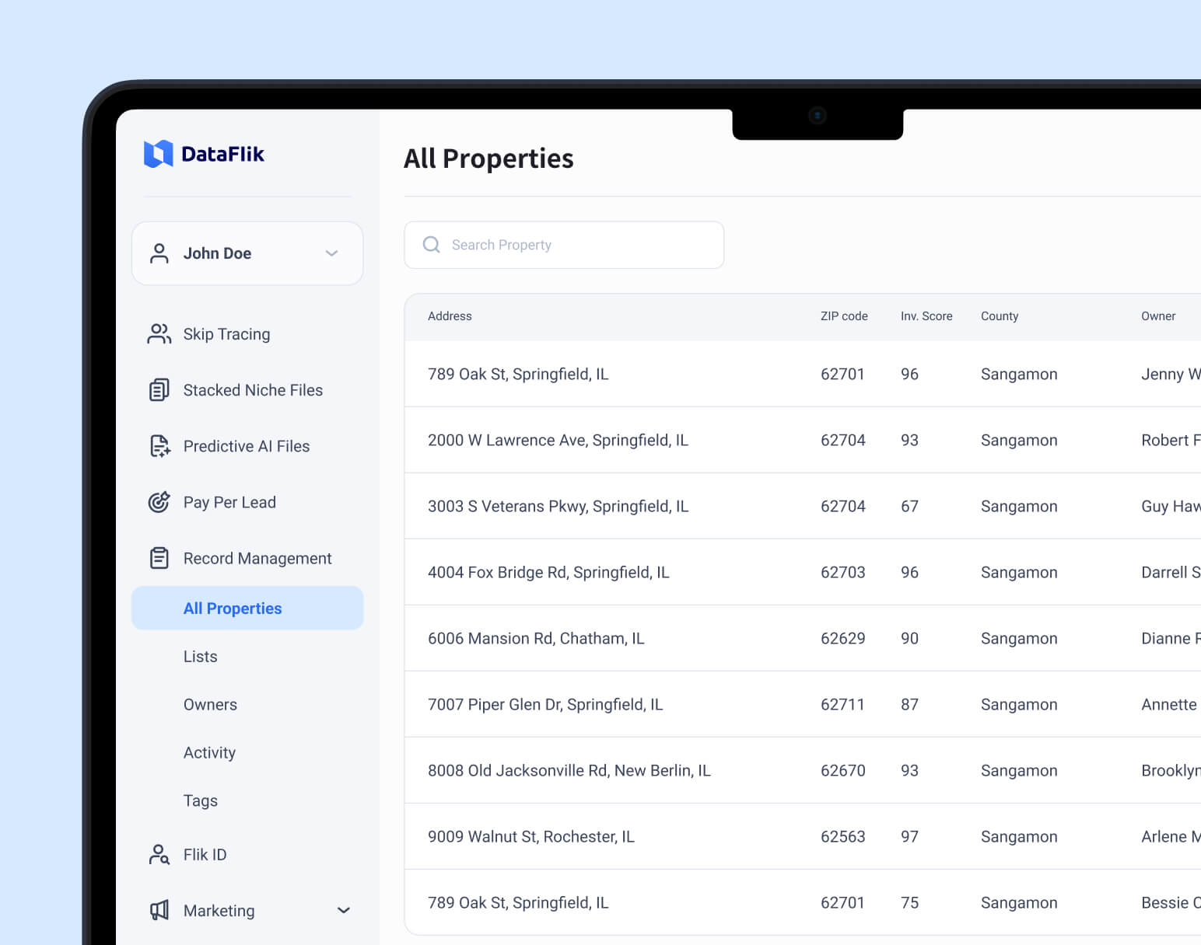Click Inv. Score 90 cell
The height and width of the screenshot is (945, 1201).
(x=909, y=638)
